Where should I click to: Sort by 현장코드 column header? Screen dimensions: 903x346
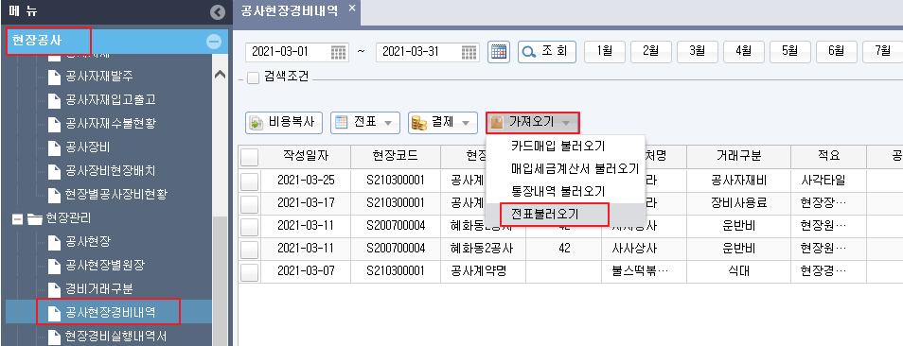[x=396, y=157]
